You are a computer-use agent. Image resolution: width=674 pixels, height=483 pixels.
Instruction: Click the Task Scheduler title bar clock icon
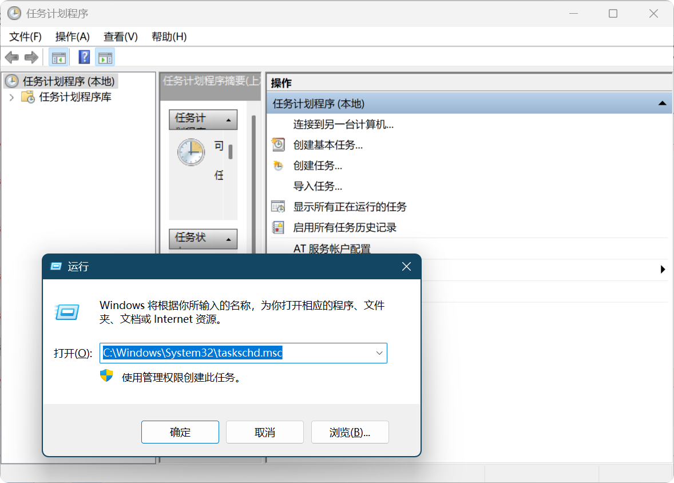click(14, 13)
